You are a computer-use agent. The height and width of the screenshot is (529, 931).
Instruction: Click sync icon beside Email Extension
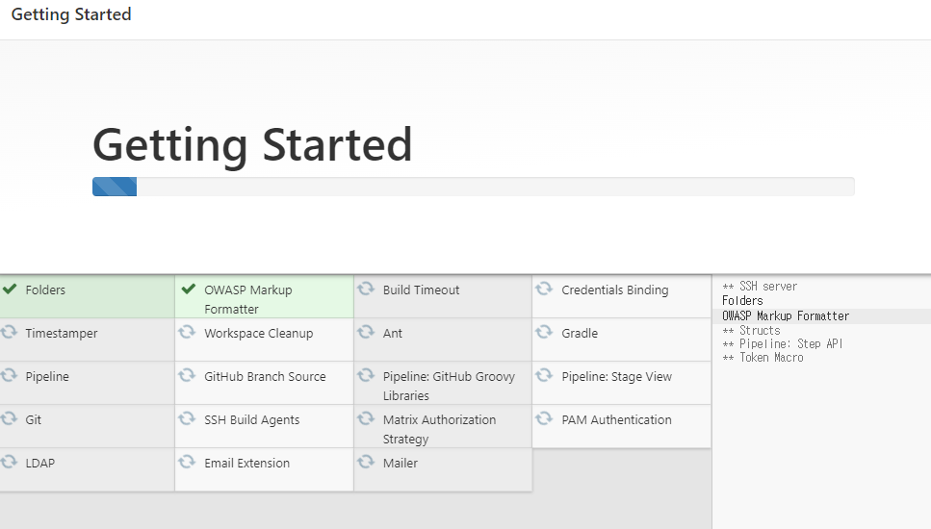coord(187,462)
